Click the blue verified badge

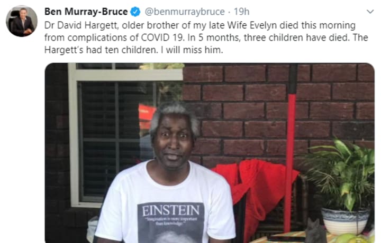pos(135,12)
